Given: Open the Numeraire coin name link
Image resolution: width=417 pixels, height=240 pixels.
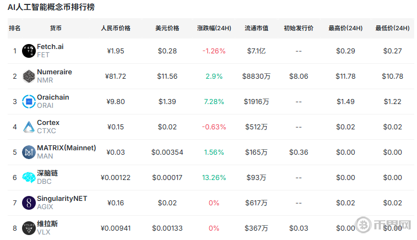Looking at the screenshot, I should (54, 72).
